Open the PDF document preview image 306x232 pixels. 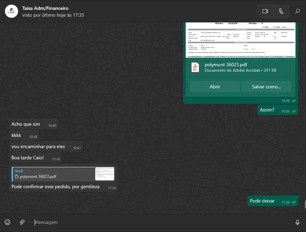pos(240,40)
